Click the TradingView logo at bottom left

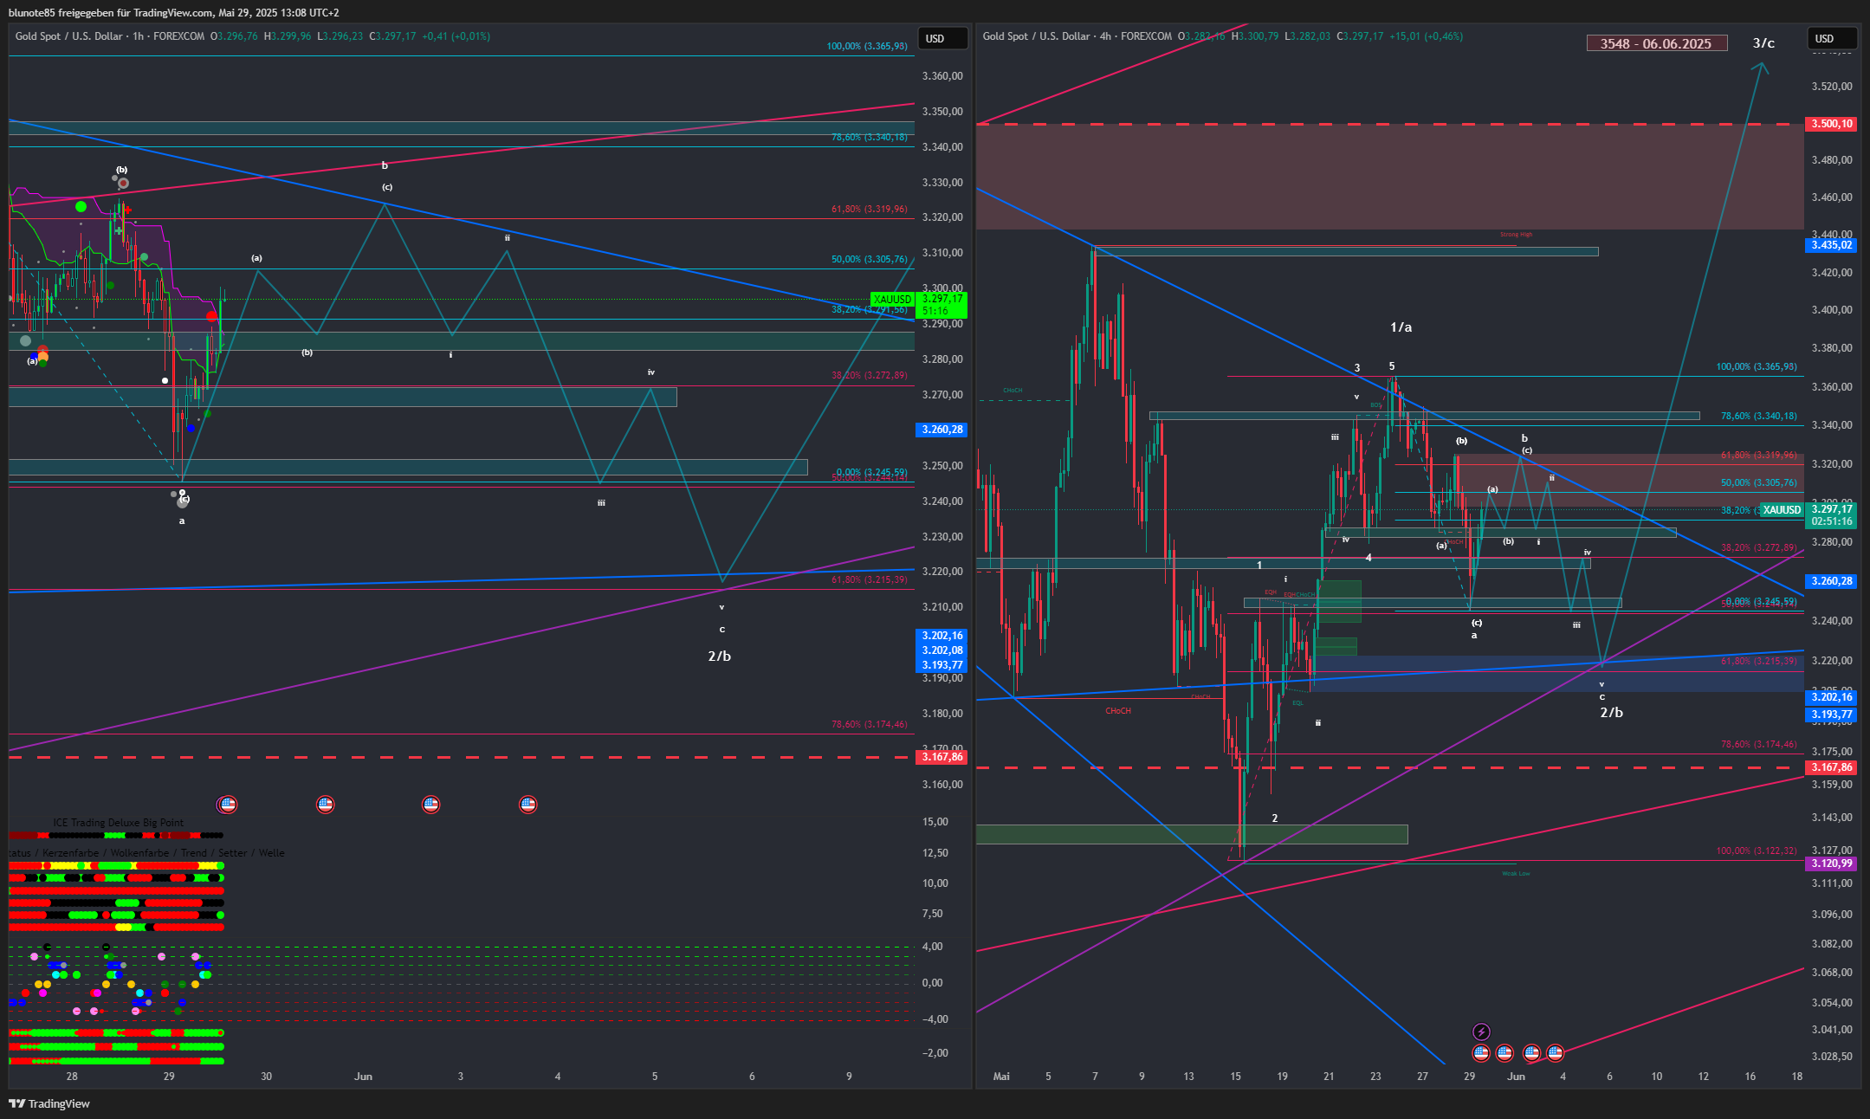coord(49,1103)
